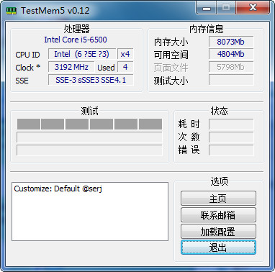Click the SSE-3 sSSE3 SSE4.1 field

91,80
